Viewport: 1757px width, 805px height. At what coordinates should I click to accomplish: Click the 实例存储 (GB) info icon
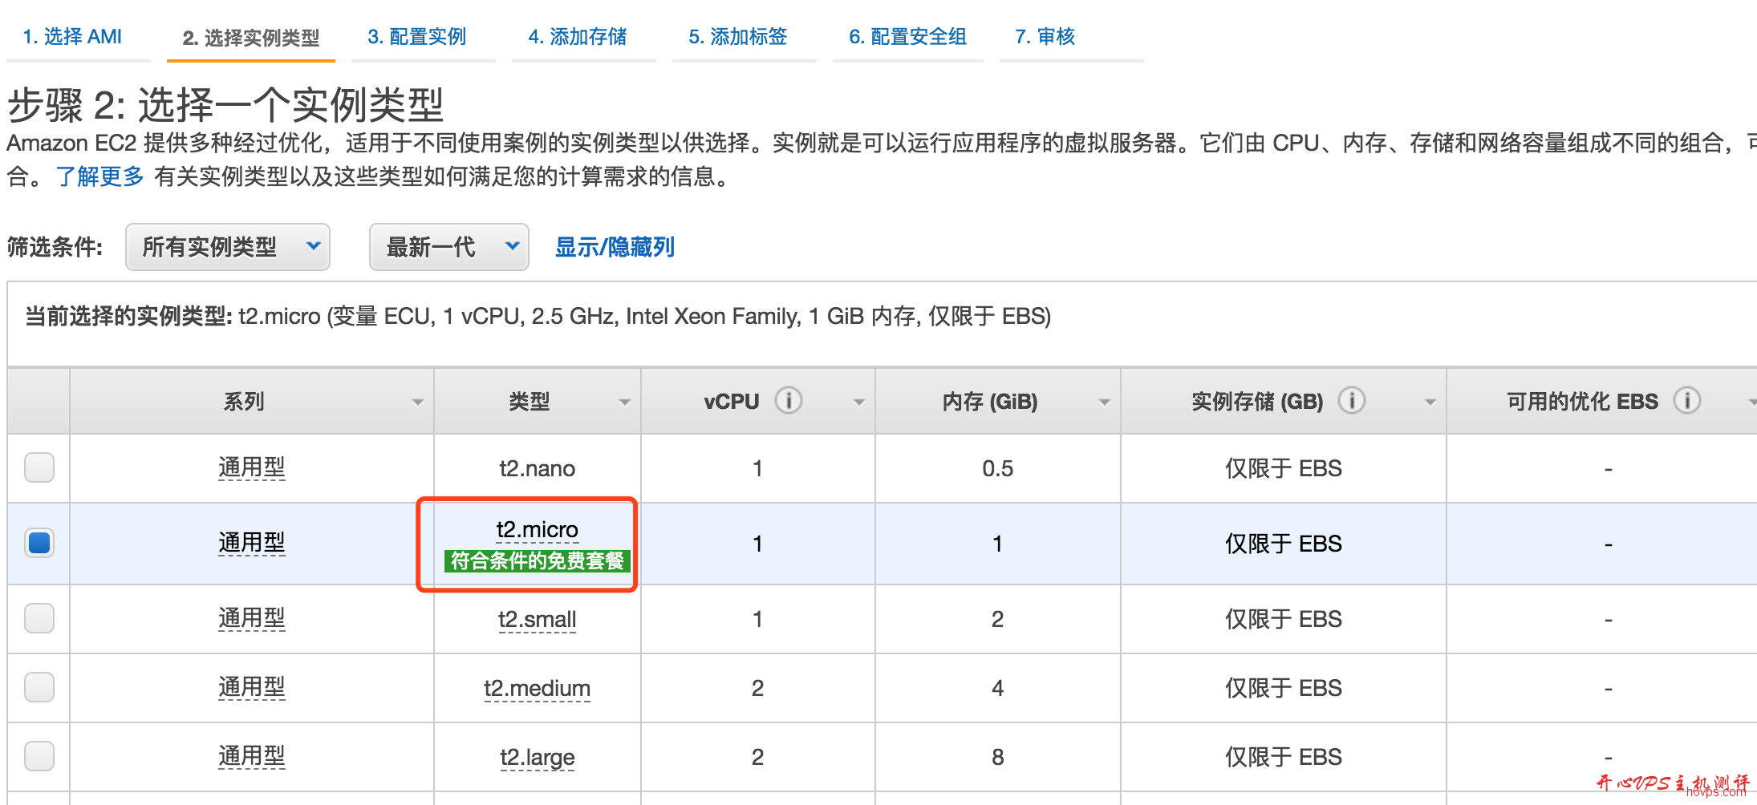point(1353,401)
